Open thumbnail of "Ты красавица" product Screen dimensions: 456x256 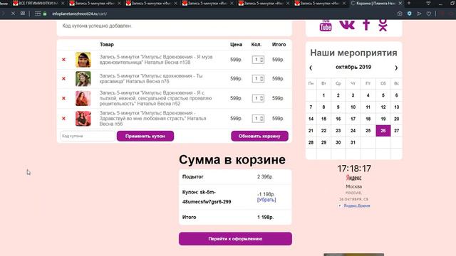[x=83, y=79]
